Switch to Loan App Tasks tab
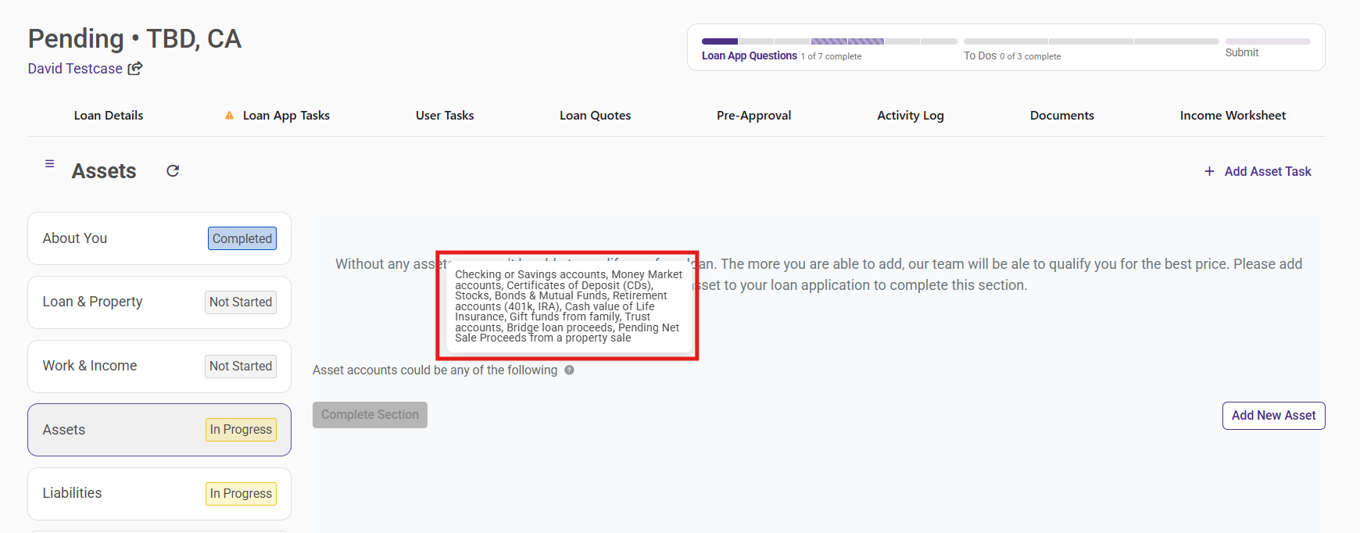This screenshot has width=1360, height=533. point(286,116)
